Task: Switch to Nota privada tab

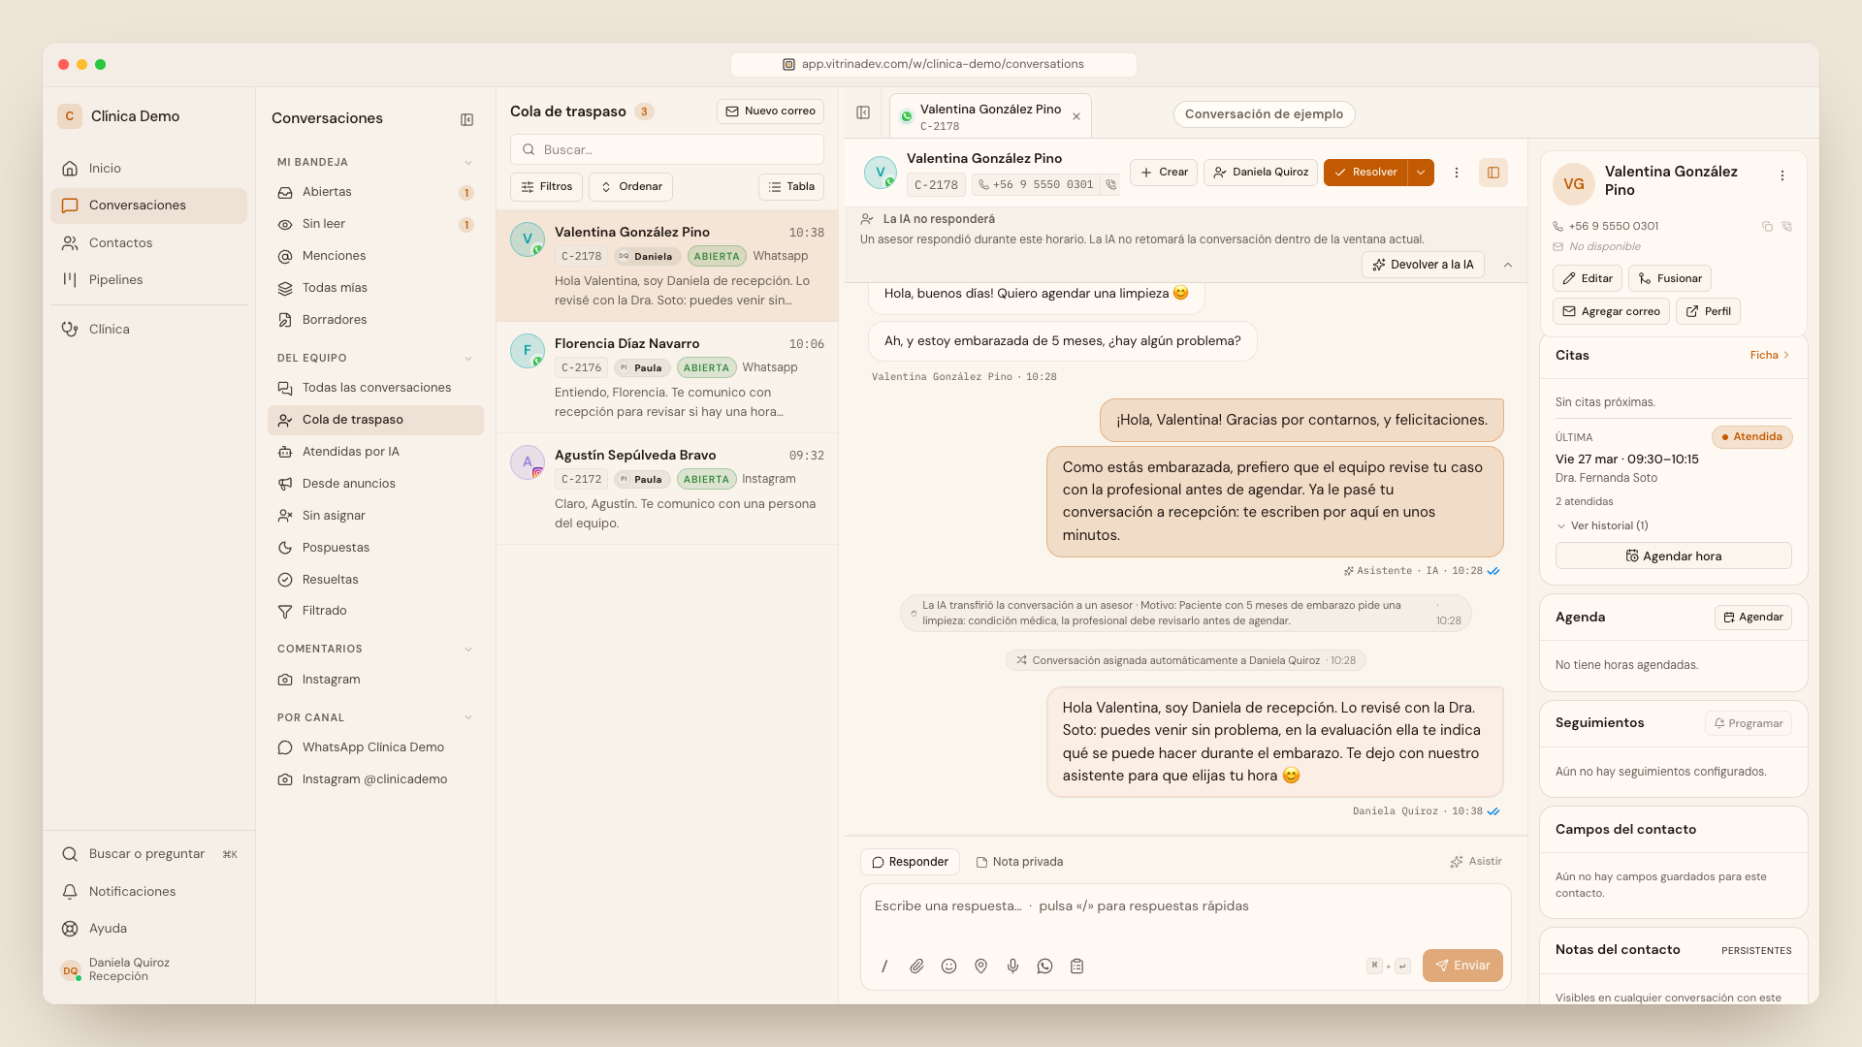Action: pos(1019,862)
